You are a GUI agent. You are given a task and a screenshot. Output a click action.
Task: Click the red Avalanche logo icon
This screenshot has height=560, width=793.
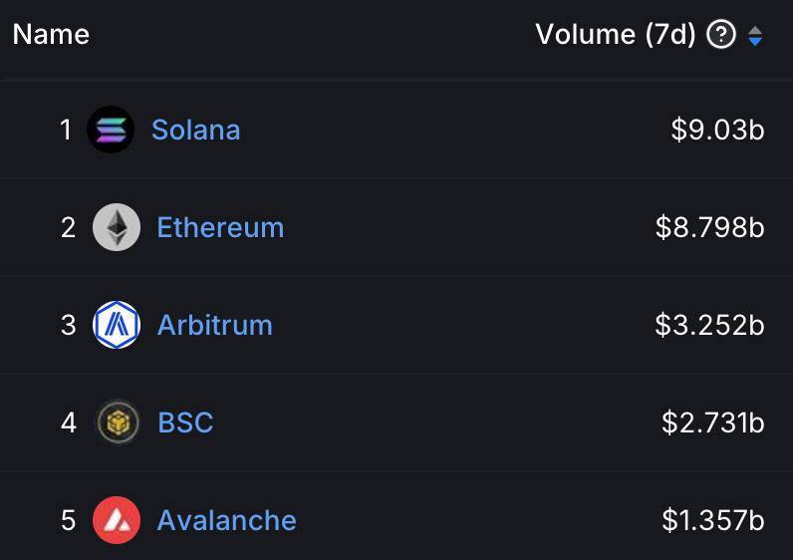(117, 520)
